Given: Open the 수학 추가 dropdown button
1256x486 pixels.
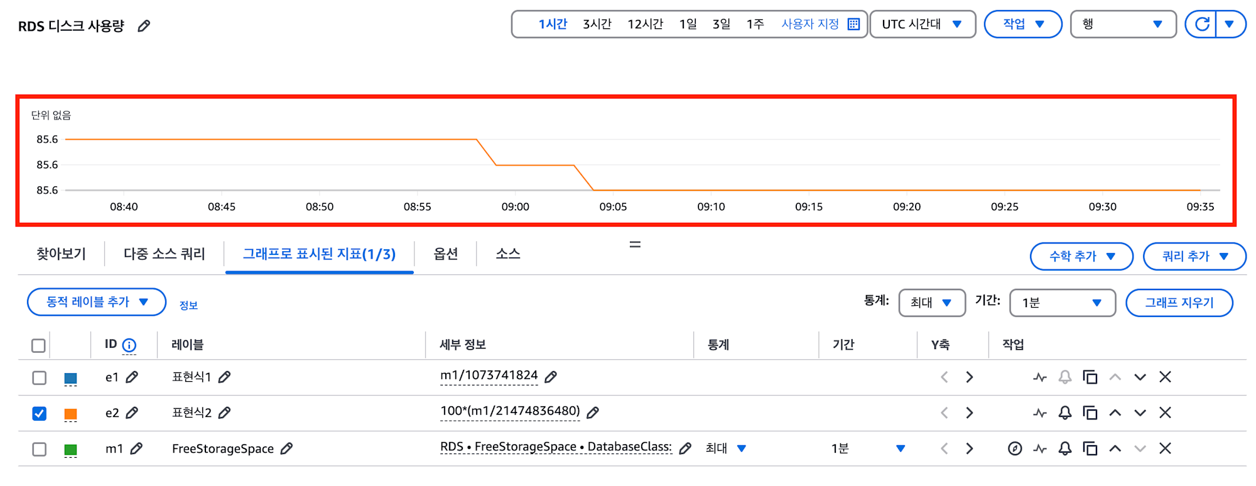Looking at the screenshot, I should (x=1081, y=256).
